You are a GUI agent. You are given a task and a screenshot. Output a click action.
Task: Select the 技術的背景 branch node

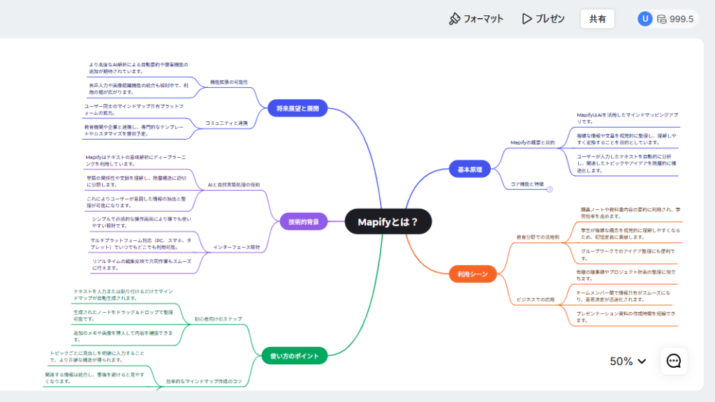[304, 222]
